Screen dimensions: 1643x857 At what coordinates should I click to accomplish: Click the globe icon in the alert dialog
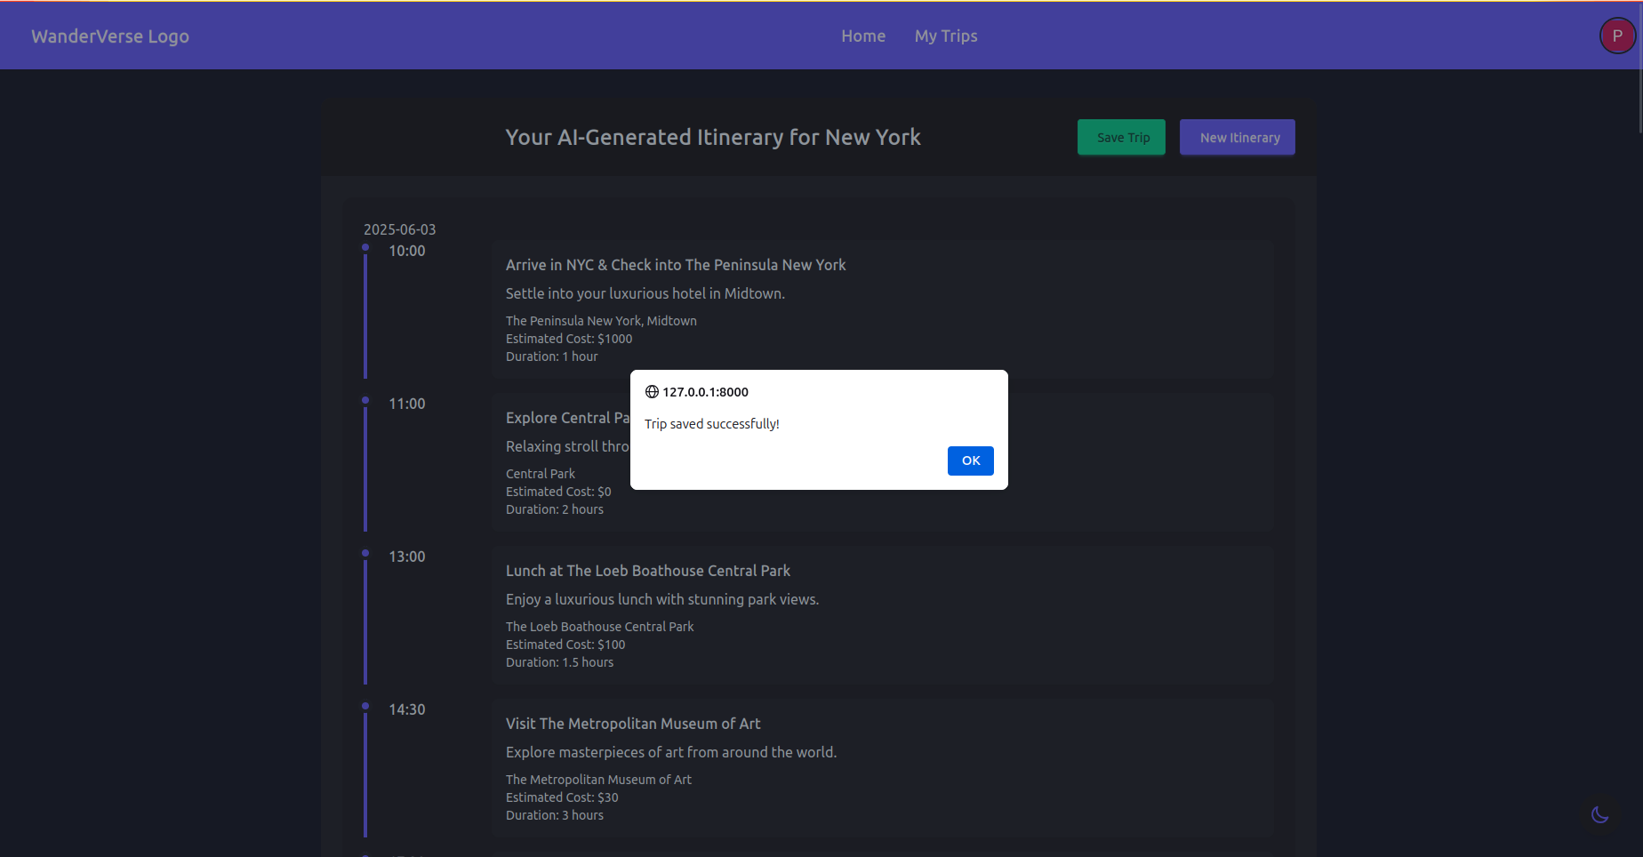pos(652,392)
